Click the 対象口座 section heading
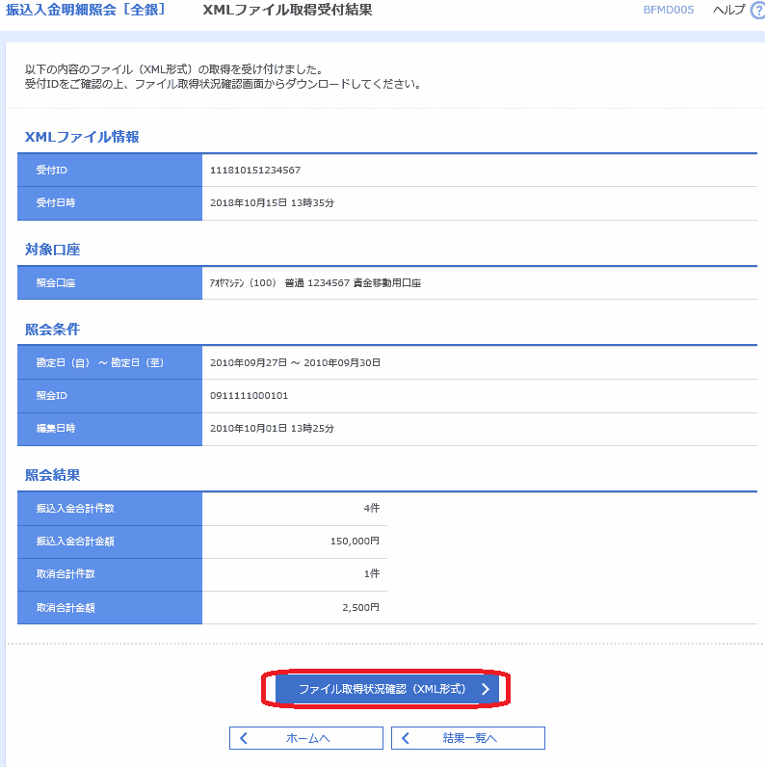 pyautogui.click(x=52, y=250)
